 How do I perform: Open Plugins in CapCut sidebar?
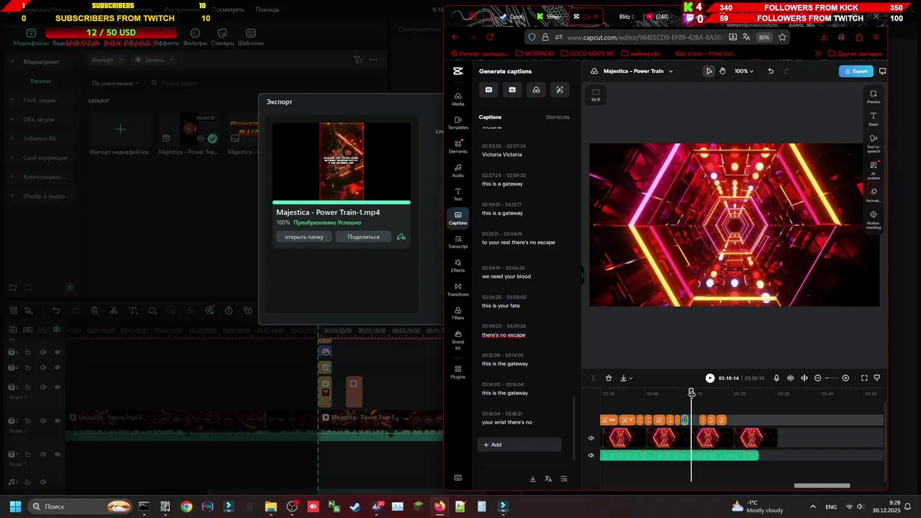458,371
